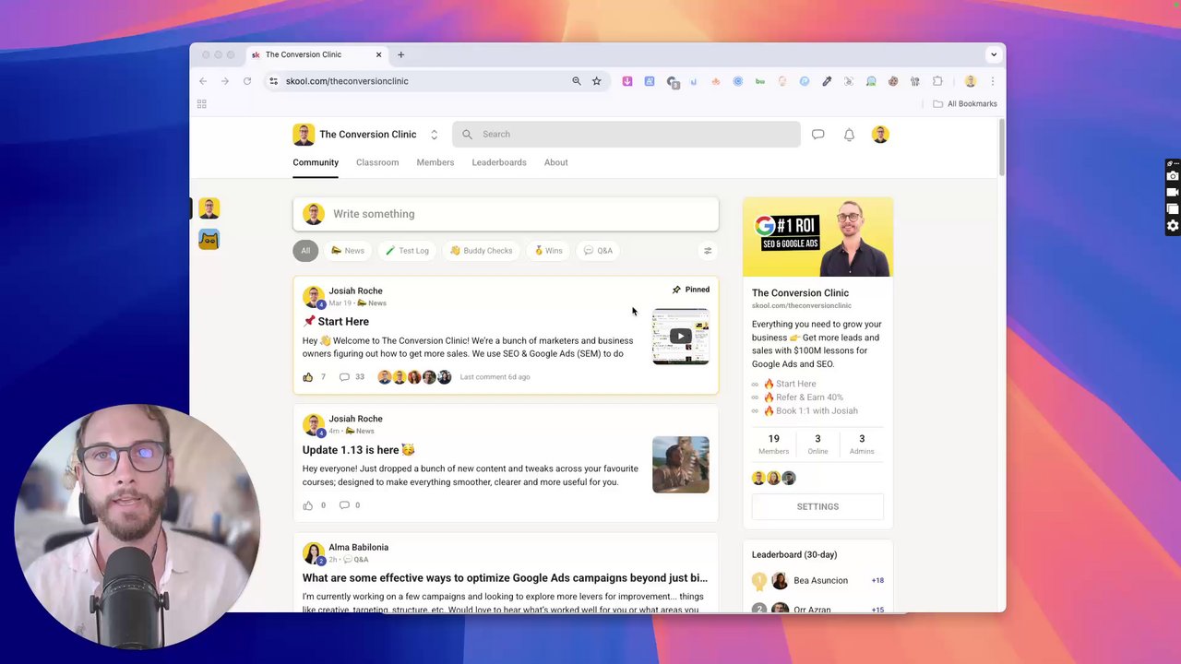Click The Conversion Clinic group logo in header
Viewport: 1181px width, 664px height.
click(x=304, y=135)
